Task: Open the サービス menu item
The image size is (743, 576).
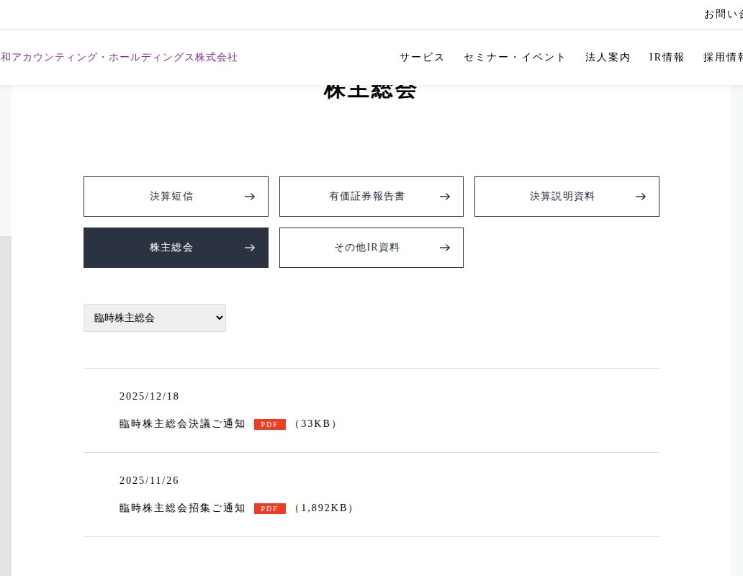Action: (x=422, y=58)
